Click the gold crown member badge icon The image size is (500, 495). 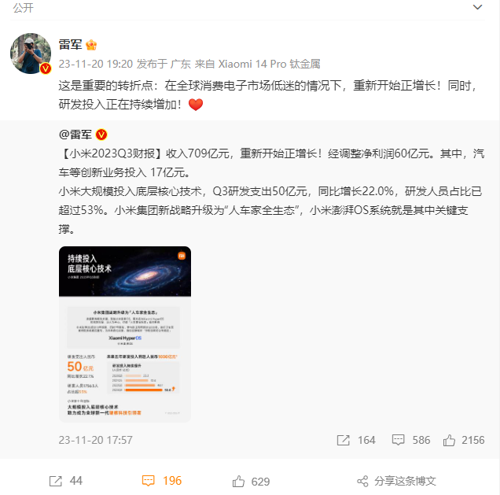pos(91,45)
